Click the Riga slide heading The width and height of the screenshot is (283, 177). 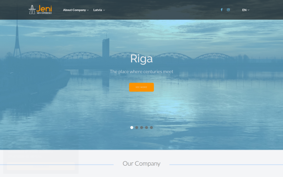pos(141,59)
